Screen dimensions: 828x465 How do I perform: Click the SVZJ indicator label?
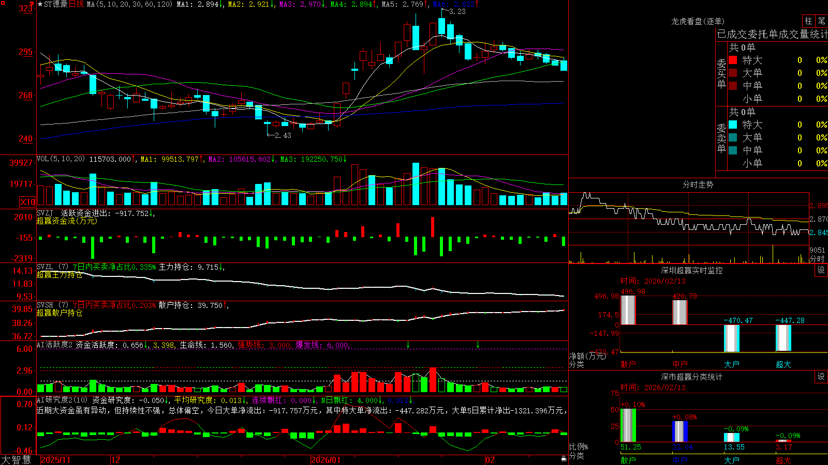coord(45,213)
